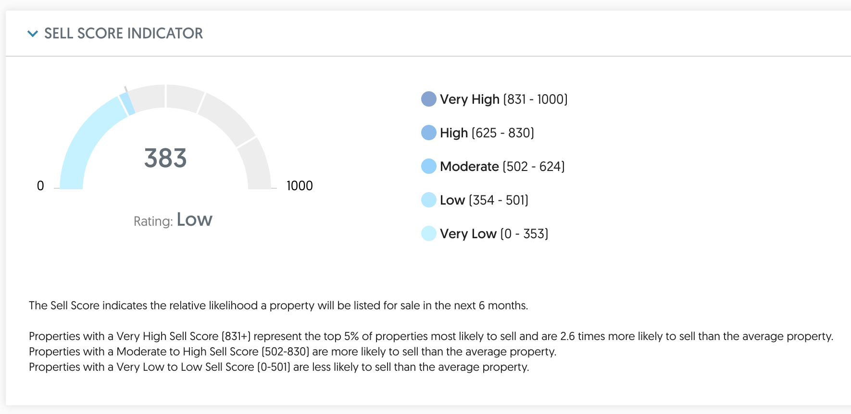Click the High (625 - 830) legend label
851x414 pixels.
pos(487,133)
